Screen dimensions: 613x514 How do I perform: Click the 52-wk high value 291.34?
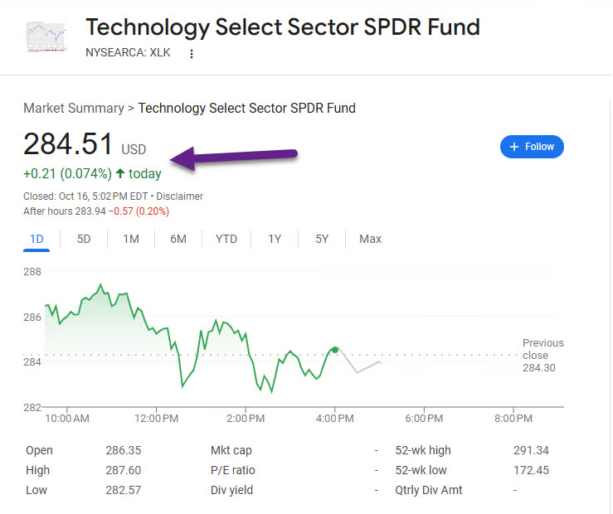531,450
